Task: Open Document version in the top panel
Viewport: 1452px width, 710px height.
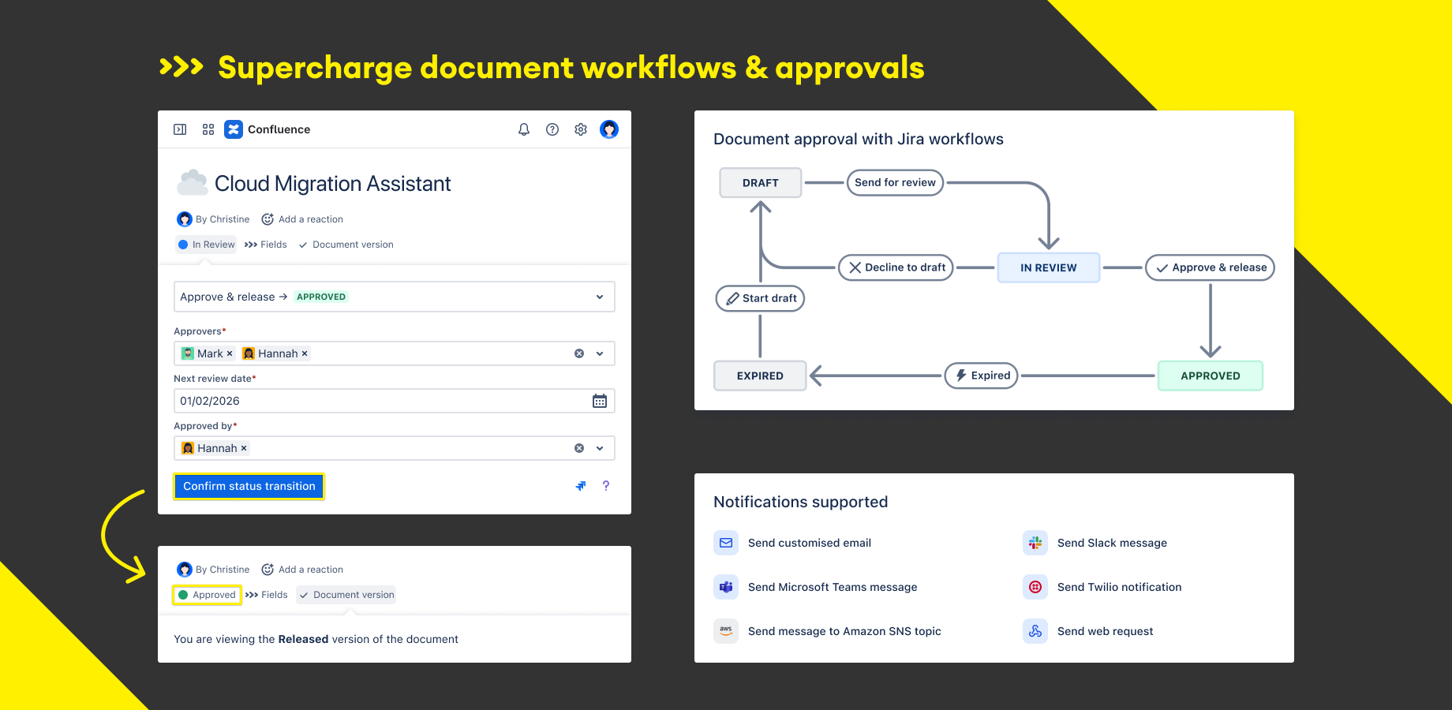Action: (x=346, y=245)
